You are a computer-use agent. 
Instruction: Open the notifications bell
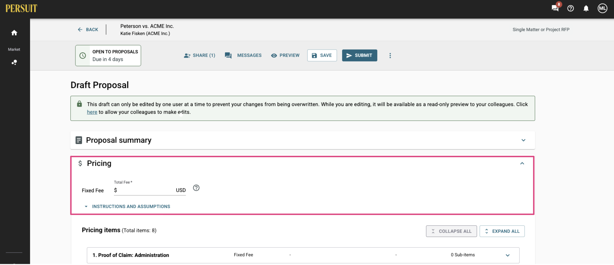(x=586, y=8)
